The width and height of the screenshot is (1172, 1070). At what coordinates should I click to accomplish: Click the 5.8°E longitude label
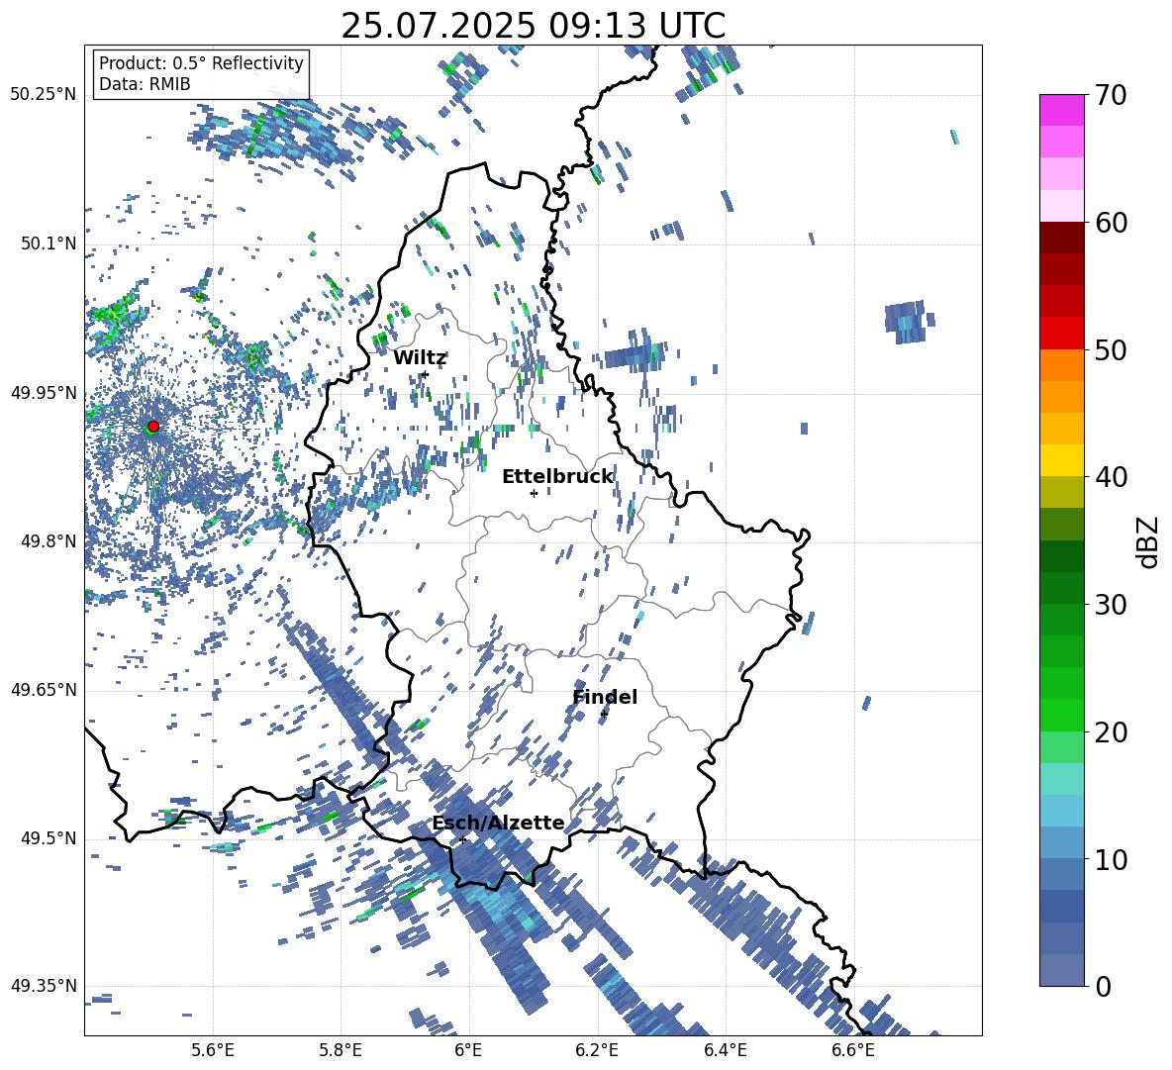(x=341, y=1050)
